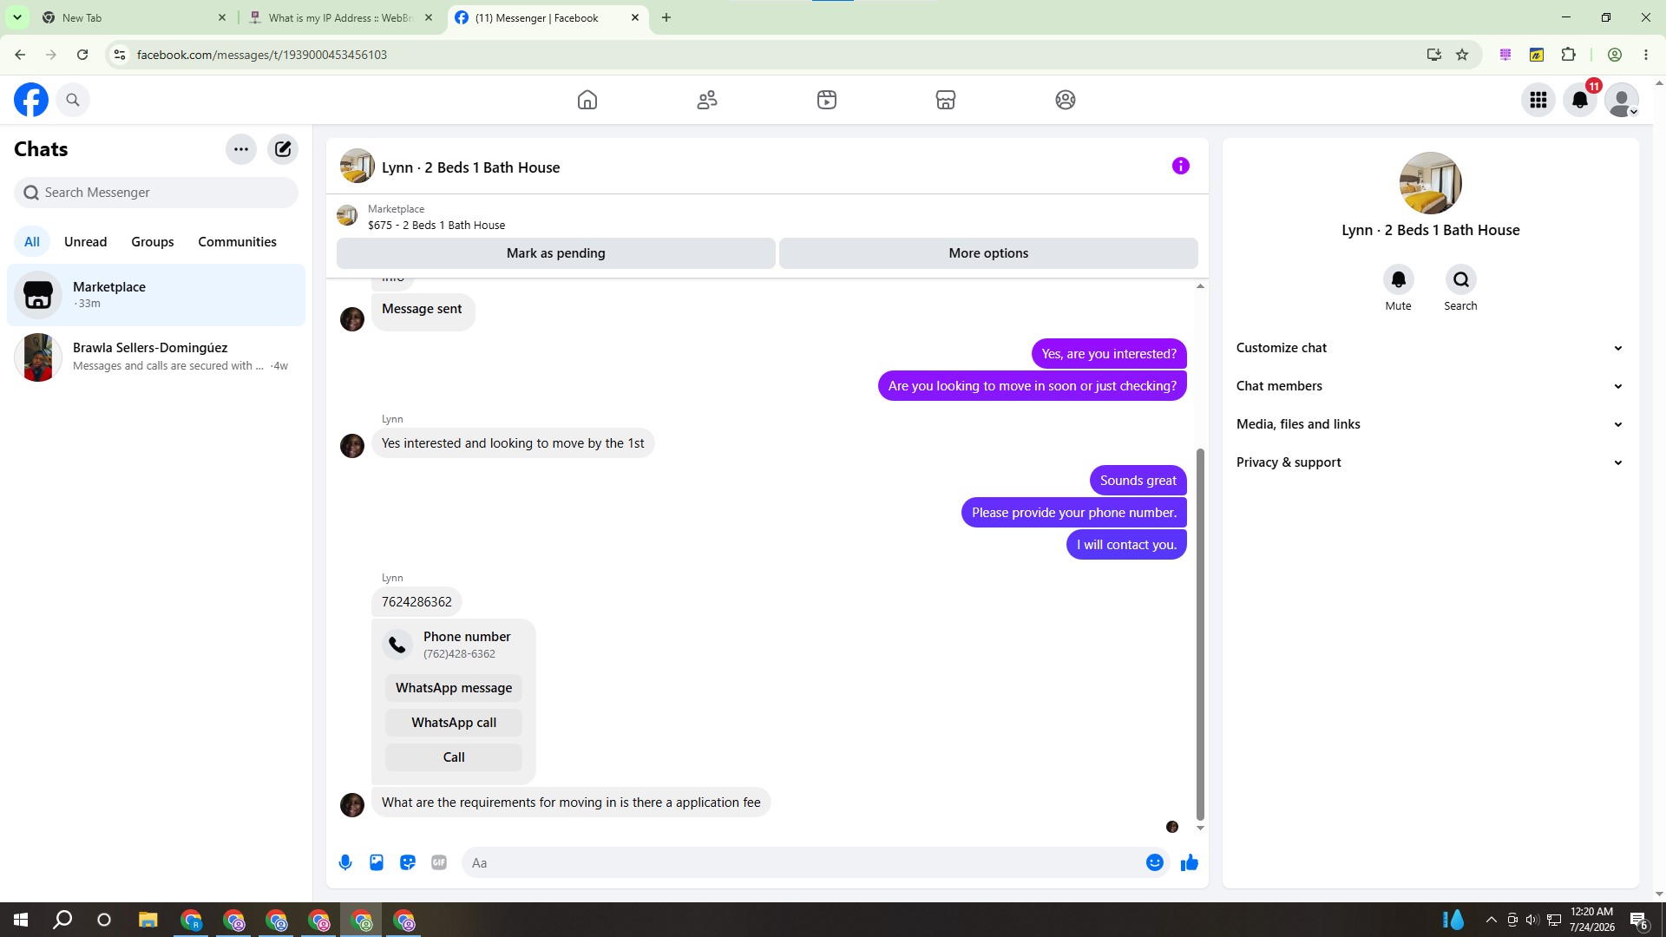The image size is (1666, 937).
Task: Open browser extensions puzzle icon
Action: point(1568,55)
